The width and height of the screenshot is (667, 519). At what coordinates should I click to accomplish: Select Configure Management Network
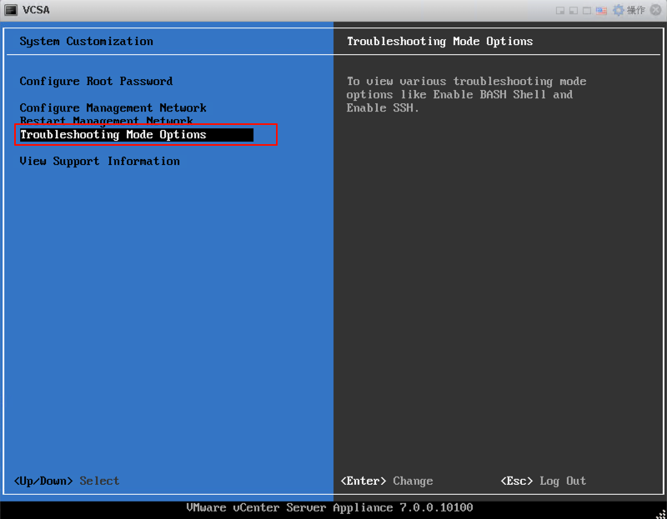111,107
